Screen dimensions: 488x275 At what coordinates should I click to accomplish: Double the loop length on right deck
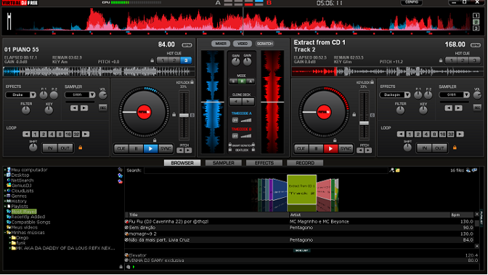pos(460,134)
